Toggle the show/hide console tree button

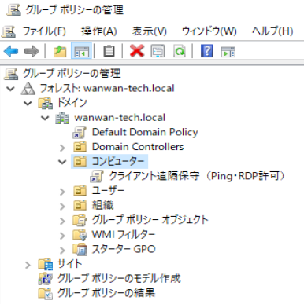pyautogui.click(x=81, y=51)
